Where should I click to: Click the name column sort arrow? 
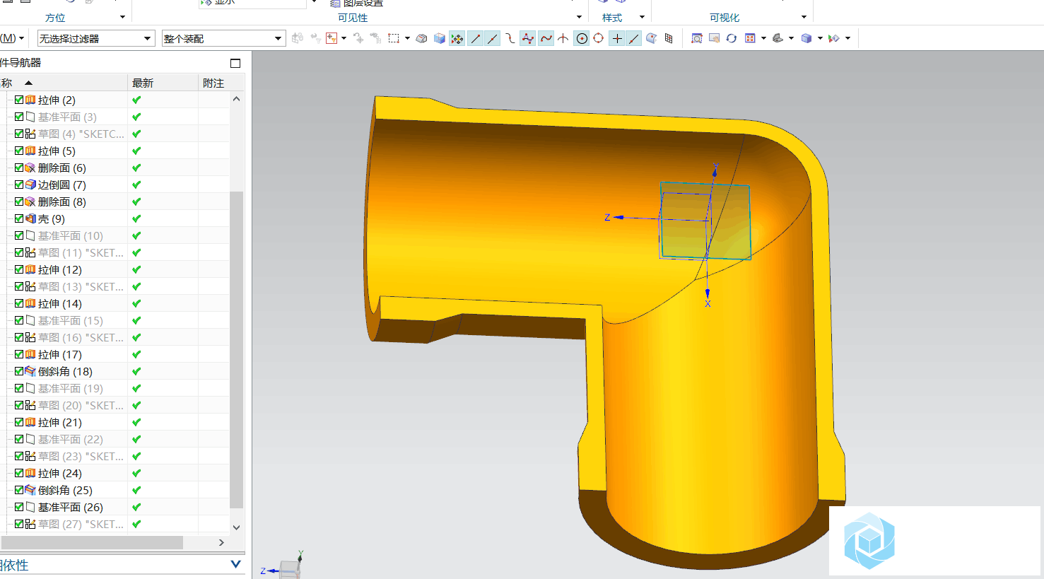pos(28,83)
